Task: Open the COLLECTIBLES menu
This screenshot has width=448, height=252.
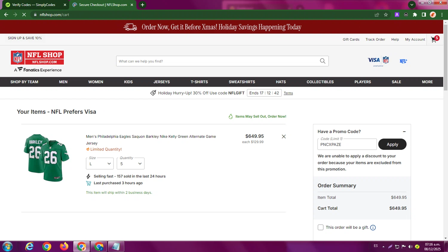Action: coord(320,82)
